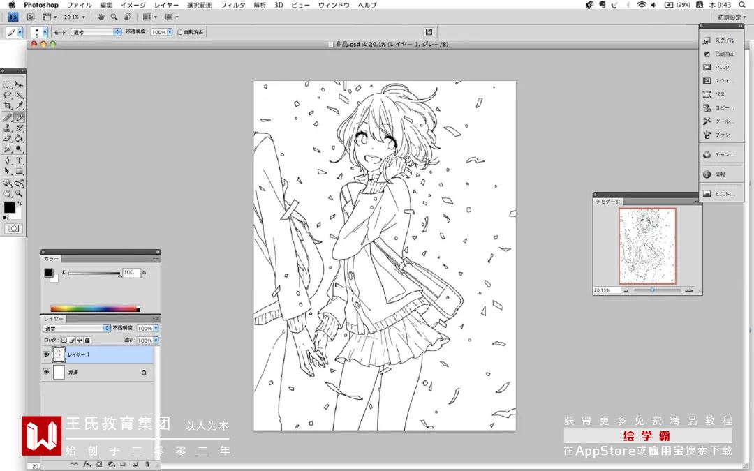Select the Blur tool
The height and width of the screenshot is (471, 754).
[x=7, y=149]
